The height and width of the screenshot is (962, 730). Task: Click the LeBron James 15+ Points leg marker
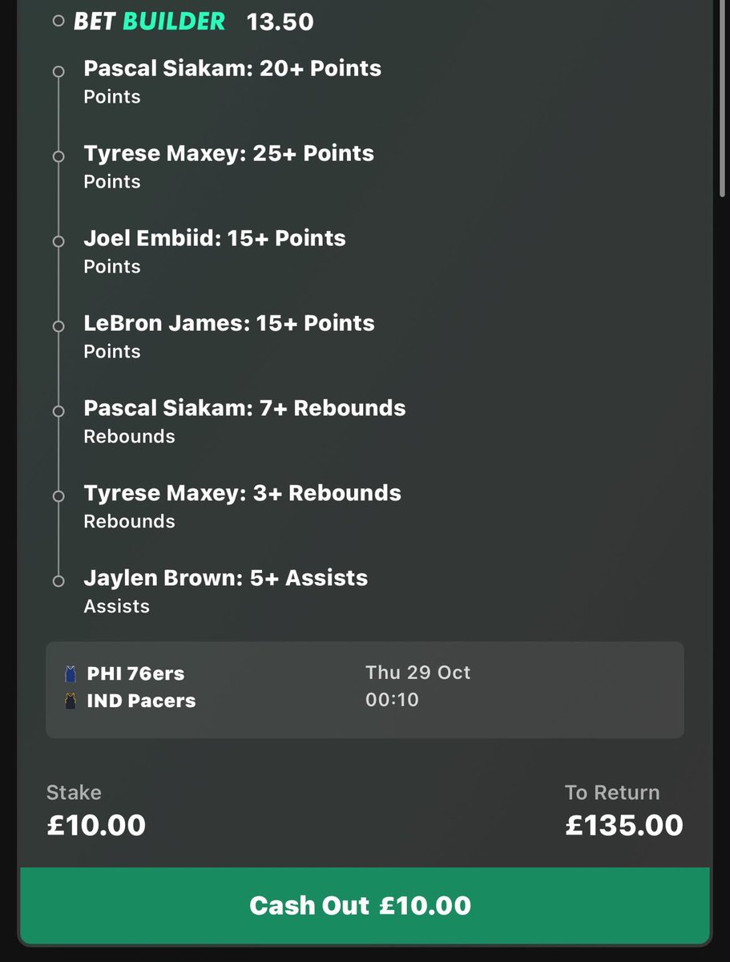(x=58, y=327)
